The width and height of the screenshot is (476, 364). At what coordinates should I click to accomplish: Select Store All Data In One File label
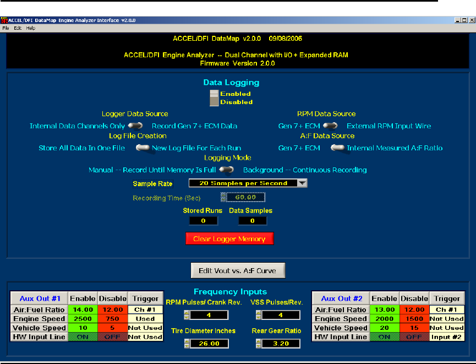point(81,148)
